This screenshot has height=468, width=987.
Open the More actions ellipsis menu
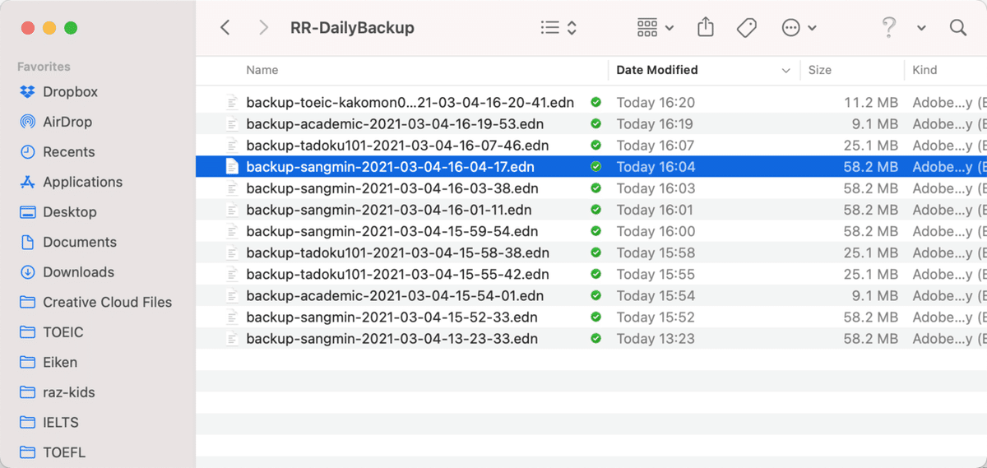(x=799, y=28)
